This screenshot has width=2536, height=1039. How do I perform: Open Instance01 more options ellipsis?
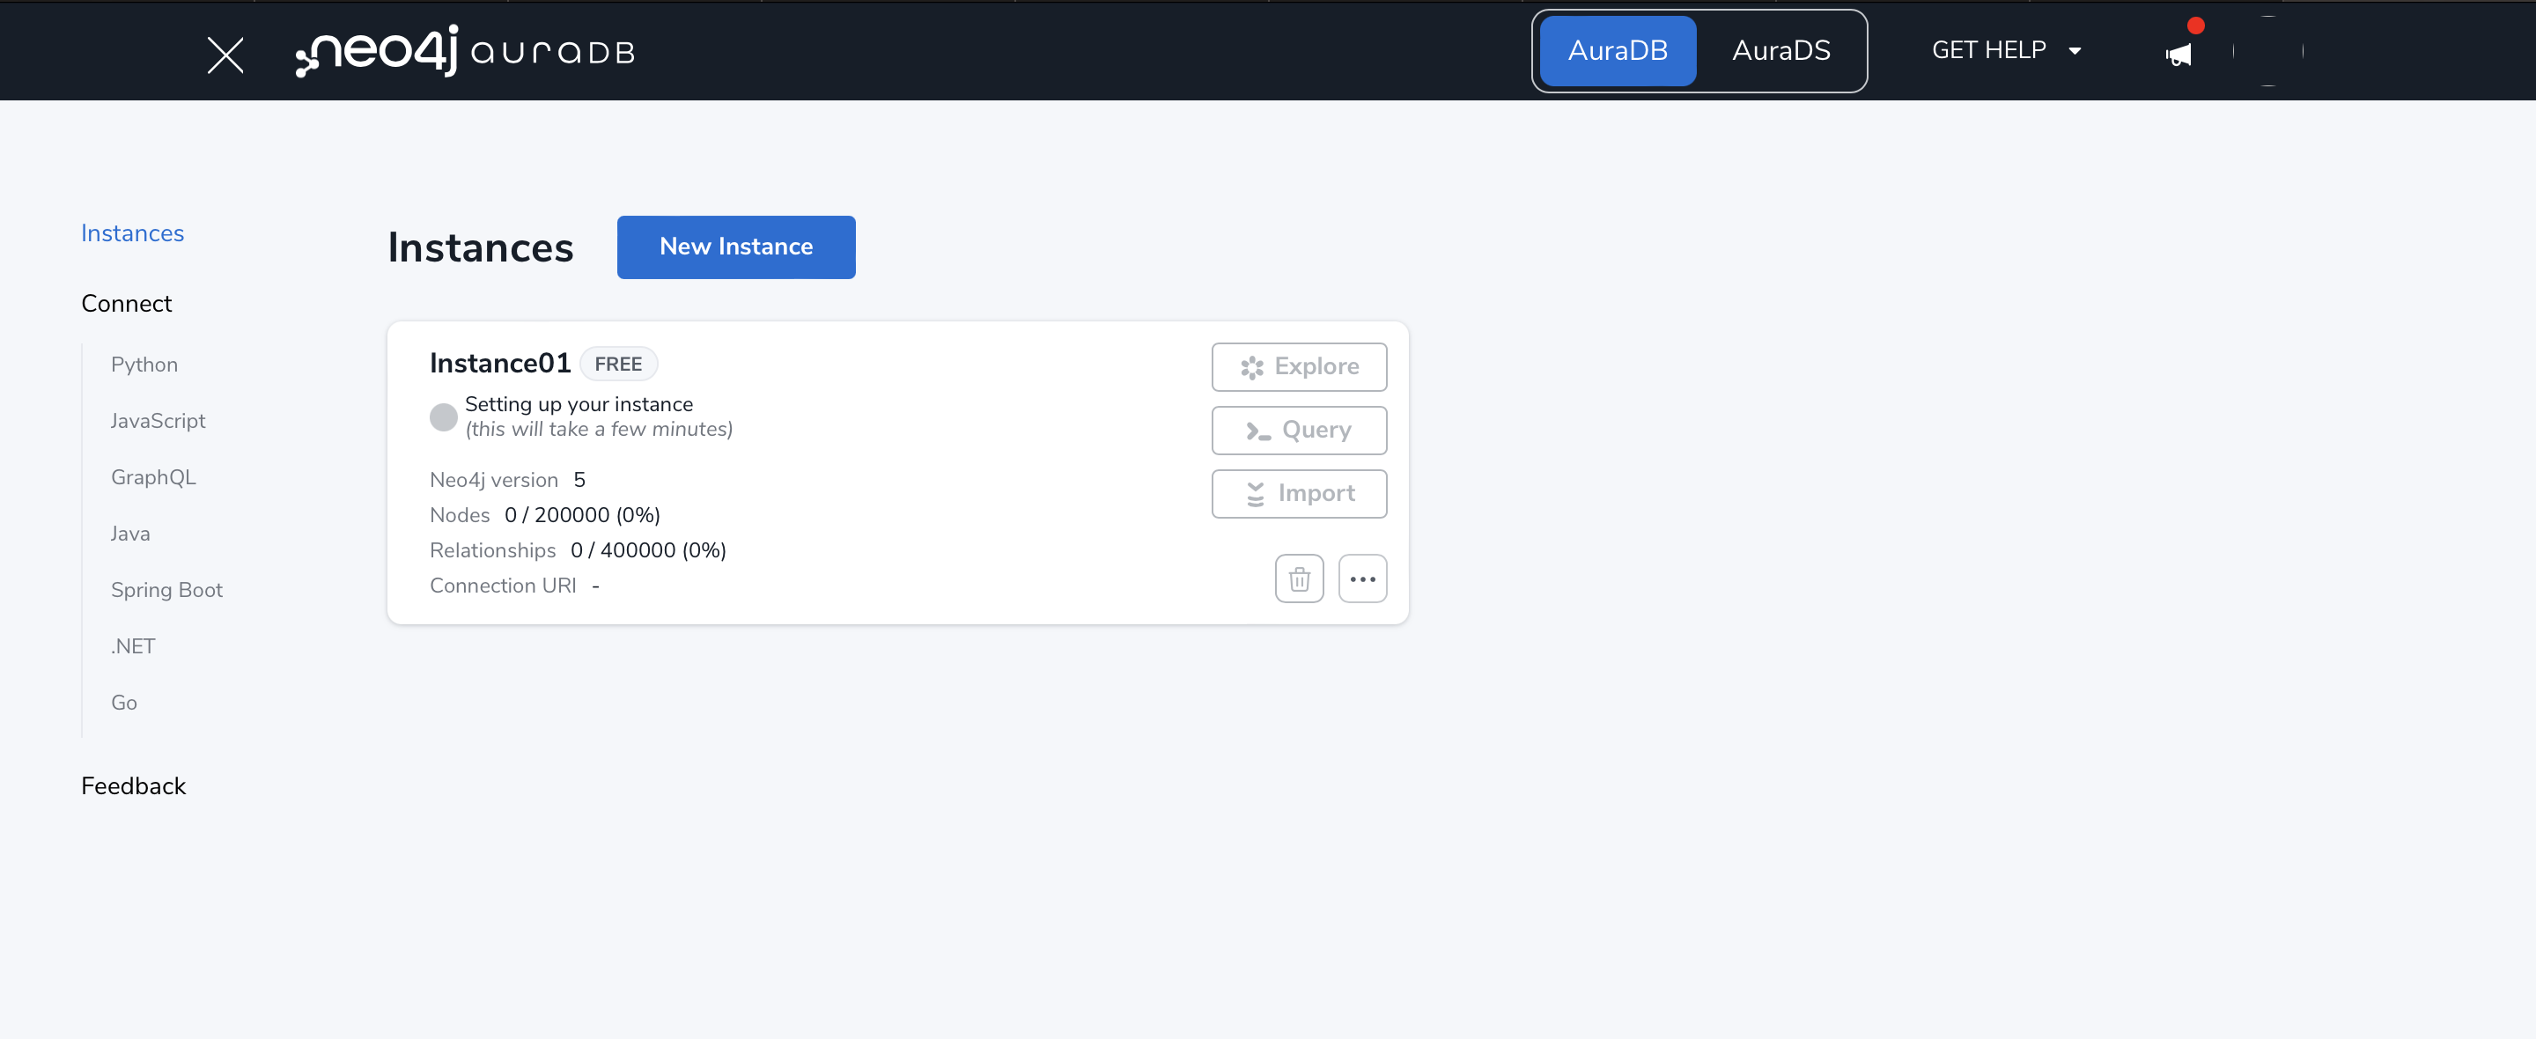pyautogui.click(x=1362, y=579)
